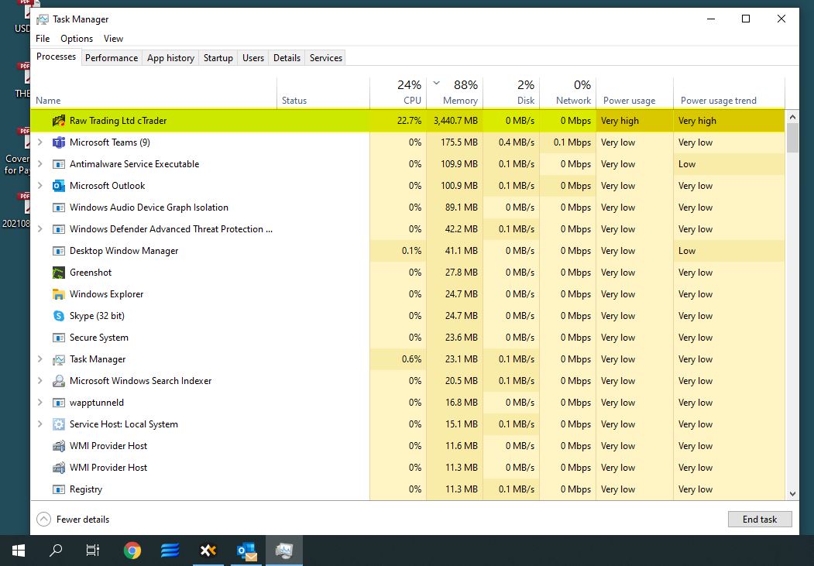Expand the Service Host: Local System group
This screenshot has width=814, height=566.
pyautogui.click(x=40, y=424)
